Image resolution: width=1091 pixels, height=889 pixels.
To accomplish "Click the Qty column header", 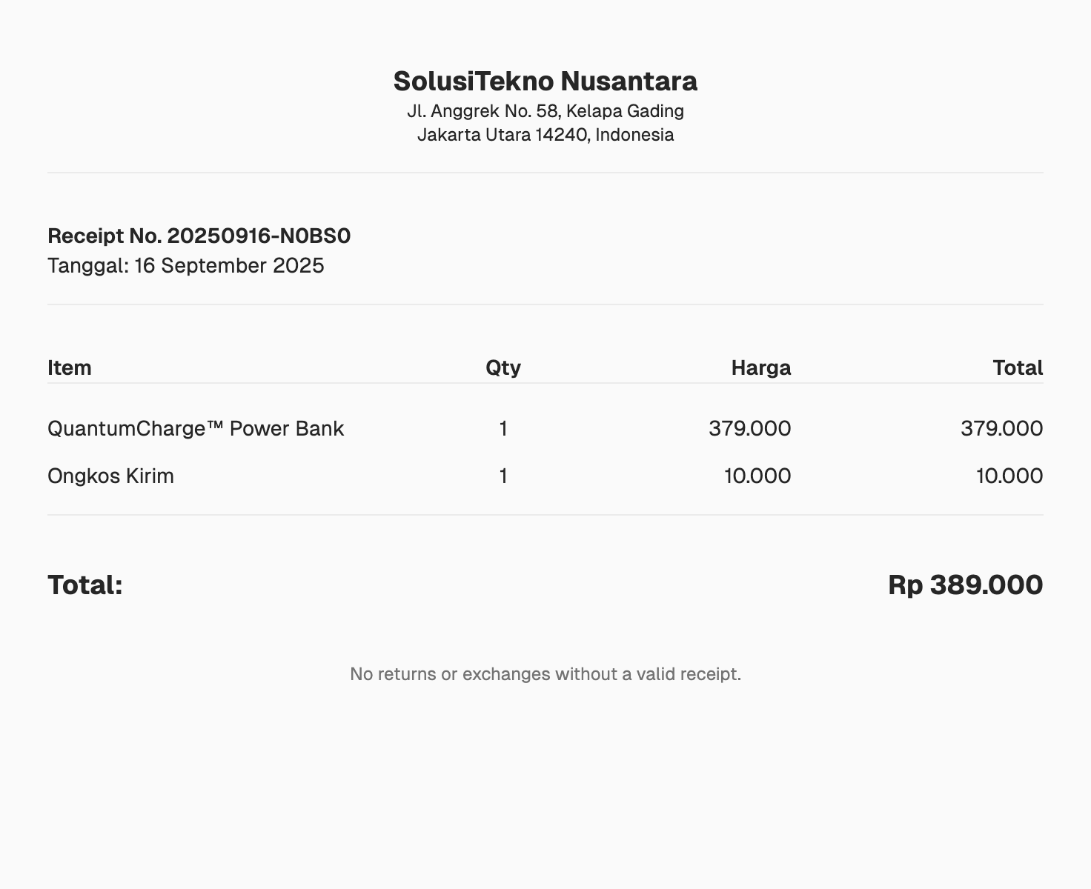I will [x=503, y=367].
